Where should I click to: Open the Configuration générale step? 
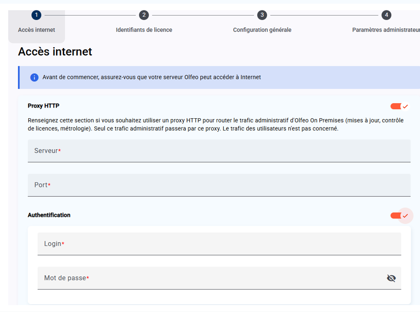pyautogui.click(x=262, y=30)
